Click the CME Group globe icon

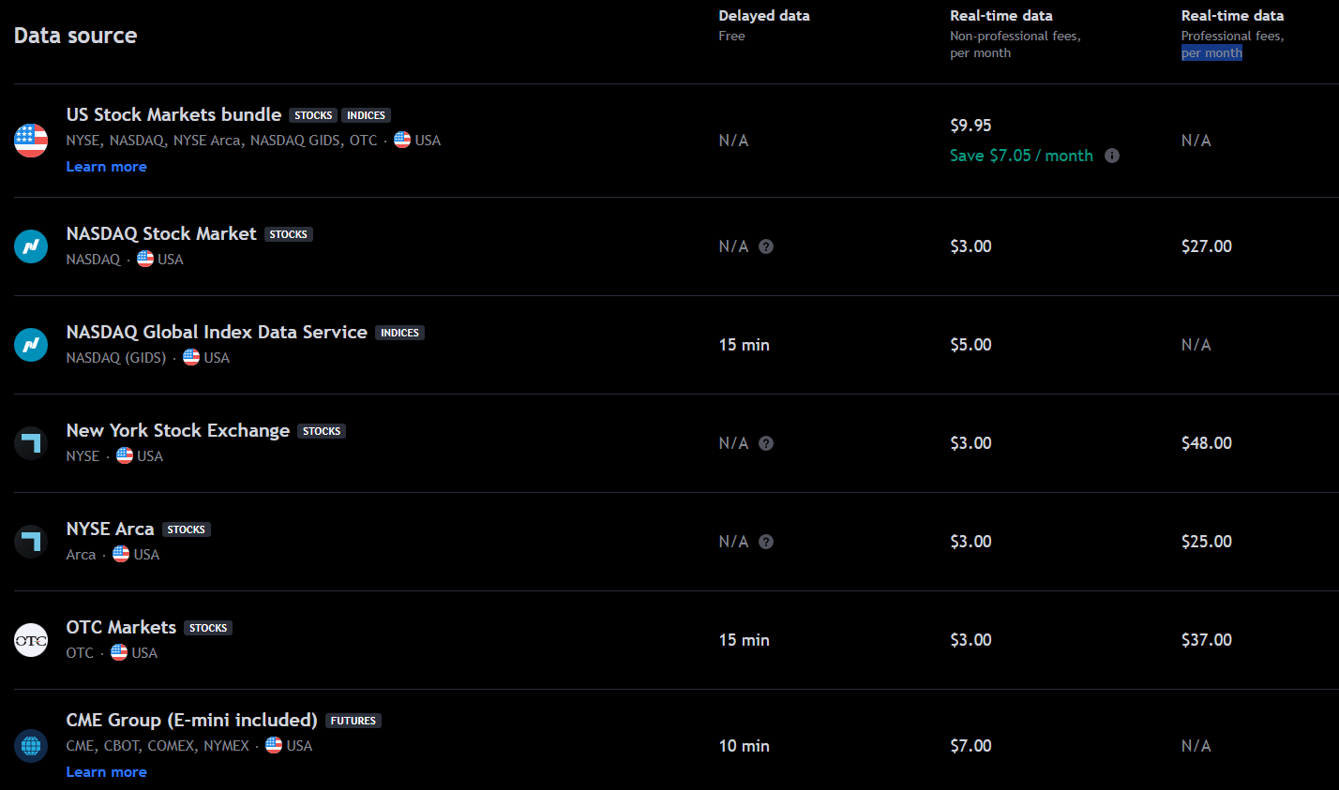(31, 746)
